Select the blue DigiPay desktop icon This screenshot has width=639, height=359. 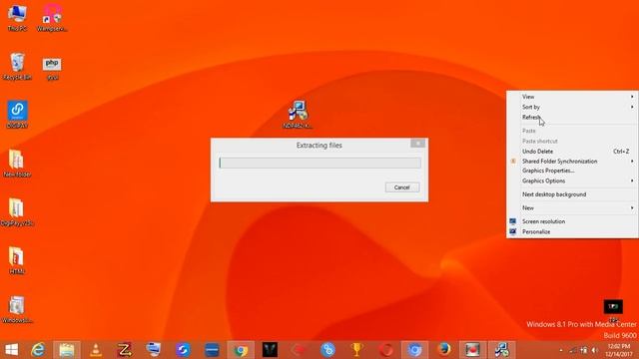click(x=17, y=115)
